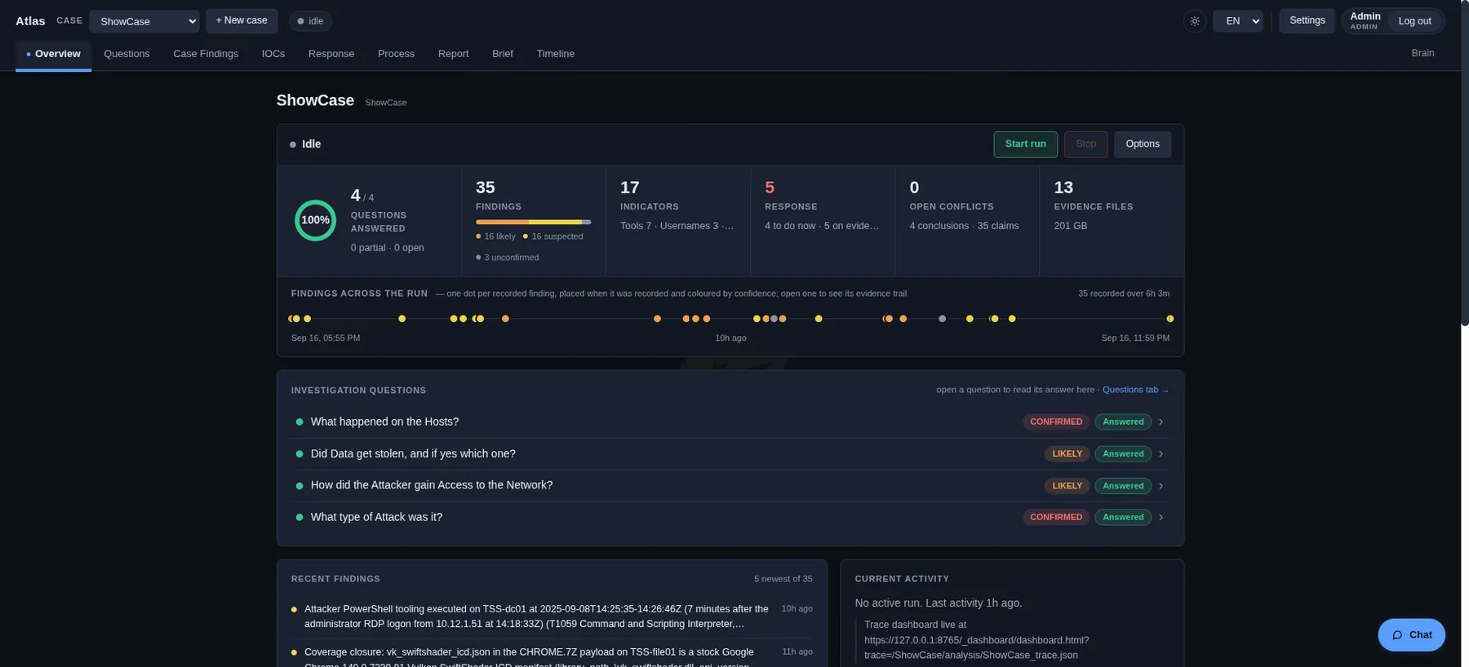
Task: Click LIKELY badge on 'Did Data get stolen'
Action: [x=1067, y=453]
